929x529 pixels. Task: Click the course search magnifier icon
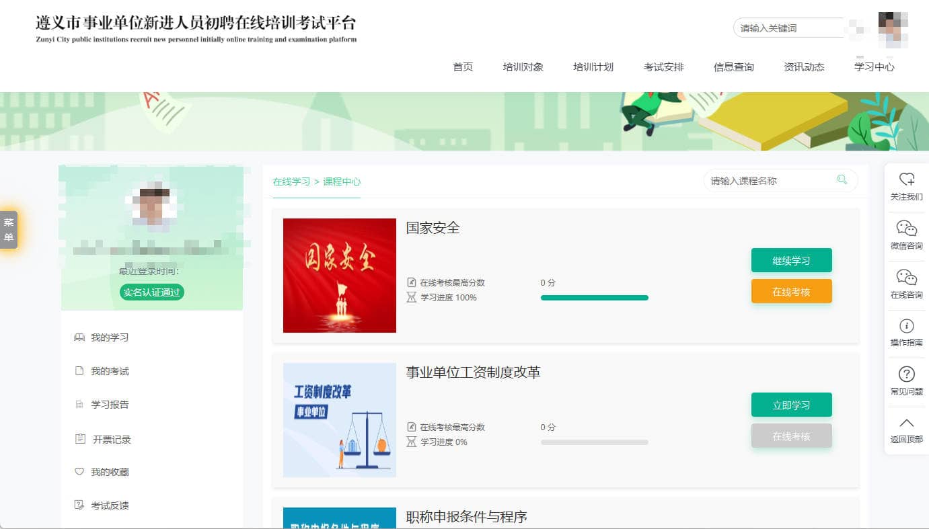point(842,179)
